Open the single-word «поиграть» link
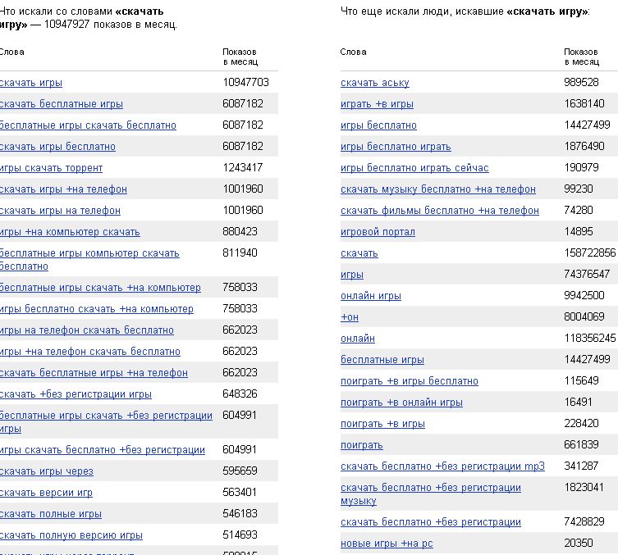Viewport: 618px width, 555px height. [x=361, y=445]
